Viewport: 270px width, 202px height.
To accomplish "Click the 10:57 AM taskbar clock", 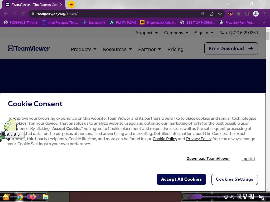I will pos(245,197).
